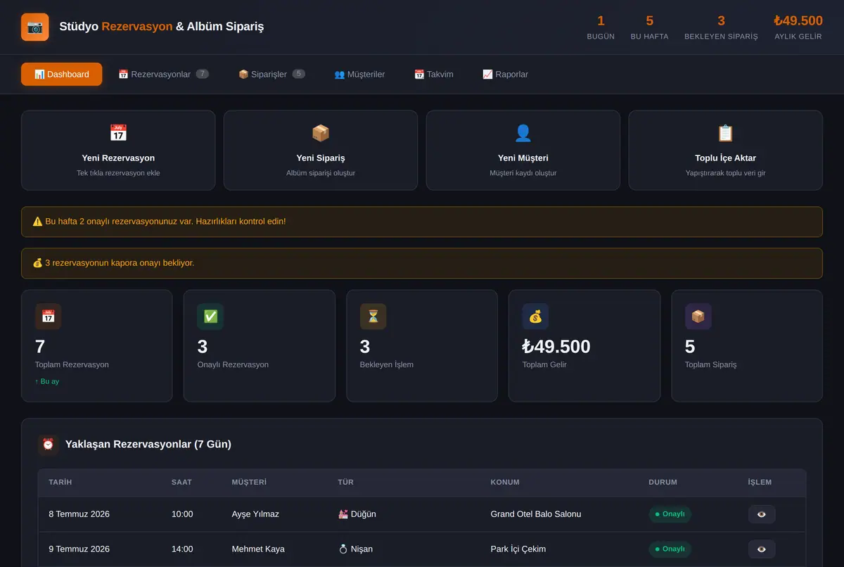The image size is (844, 567).
Task: Click the clipboard icon in Toplu İçe Aktar
Action: pos(725,133)
